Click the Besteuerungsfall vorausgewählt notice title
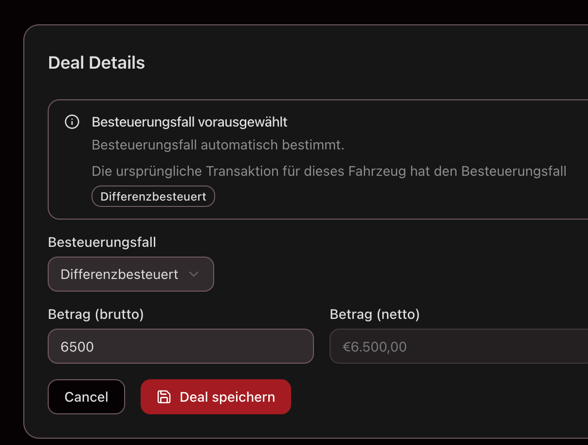Viewport: 588px width, 445px height. pos(190,122)
